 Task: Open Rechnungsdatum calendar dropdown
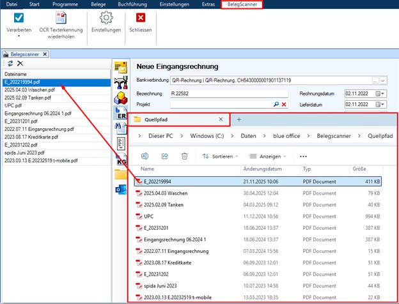[x=380, y=93]
